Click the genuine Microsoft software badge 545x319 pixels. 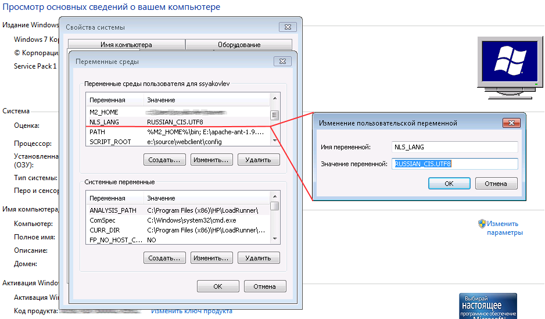488,306
